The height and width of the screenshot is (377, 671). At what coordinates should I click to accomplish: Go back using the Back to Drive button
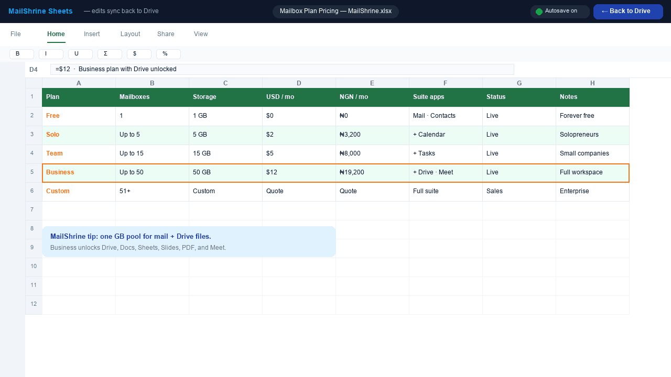[628, 11]
